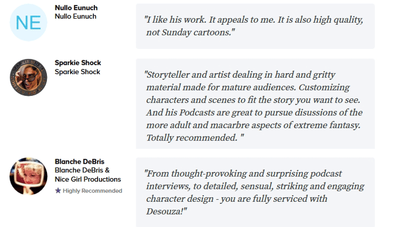The height and width of the screenshot is (227, 396).
Task: Open Nullo Eunuch subtitle under the name
Action: [x=75, y=16]
